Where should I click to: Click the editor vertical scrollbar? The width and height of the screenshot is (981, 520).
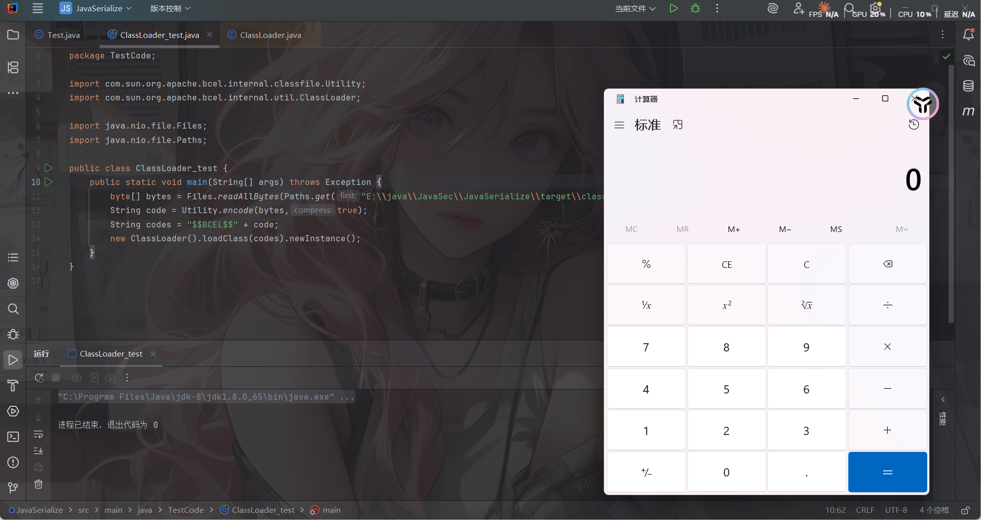click(951, 195)
